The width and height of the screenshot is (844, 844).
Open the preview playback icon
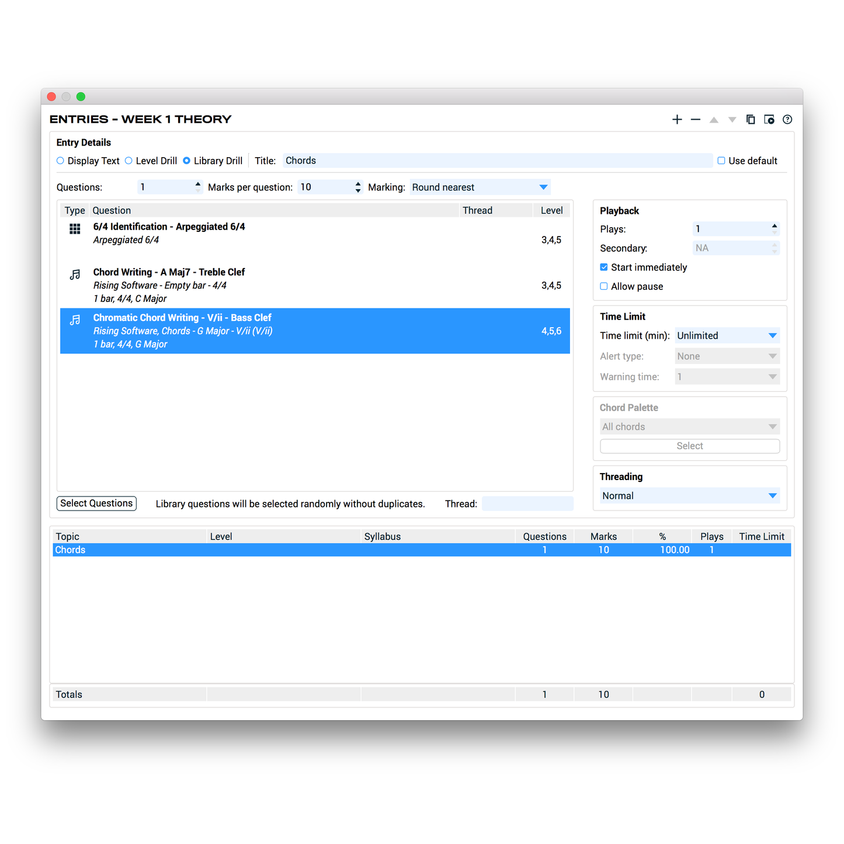769,119
